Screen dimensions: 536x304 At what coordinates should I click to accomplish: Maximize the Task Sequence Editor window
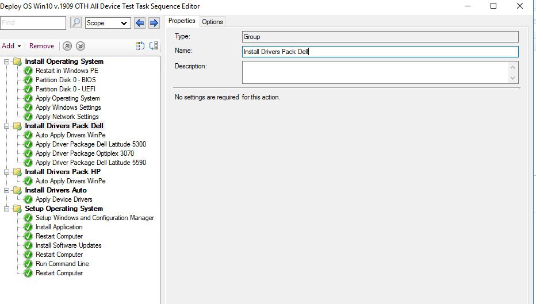(x=493, y=6)
